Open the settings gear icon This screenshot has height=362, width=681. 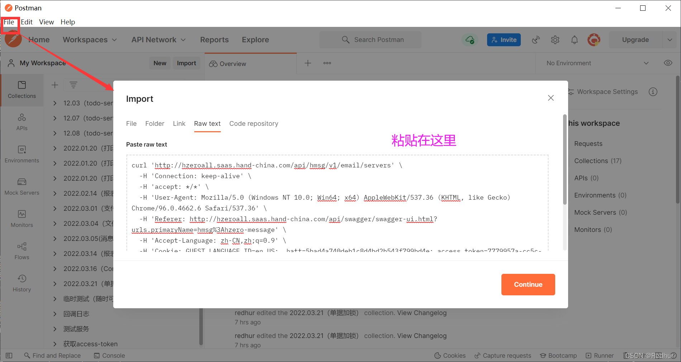coord(555,40)
